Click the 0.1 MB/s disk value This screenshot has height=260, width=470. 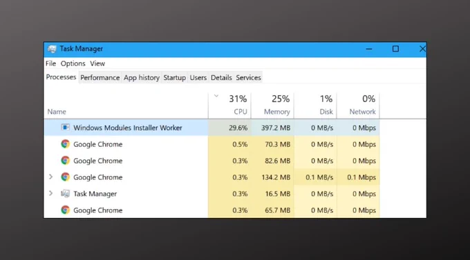click(319, 177)
